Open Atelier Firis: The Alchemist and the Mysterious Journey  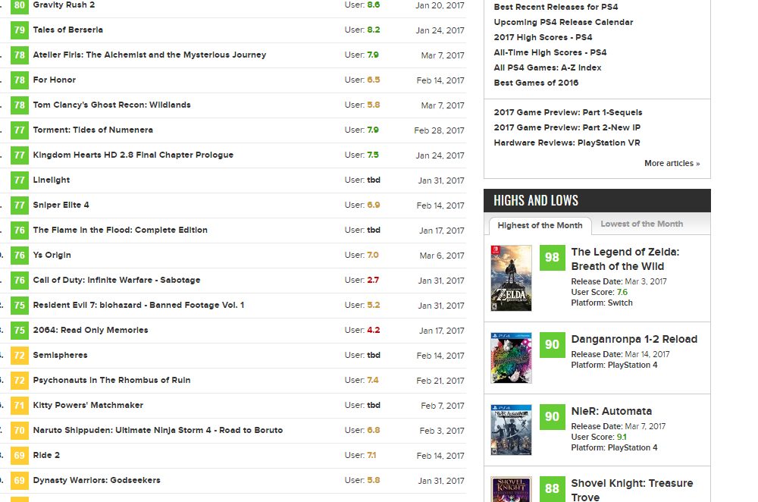pyautogui.click(x=149, y=55)
